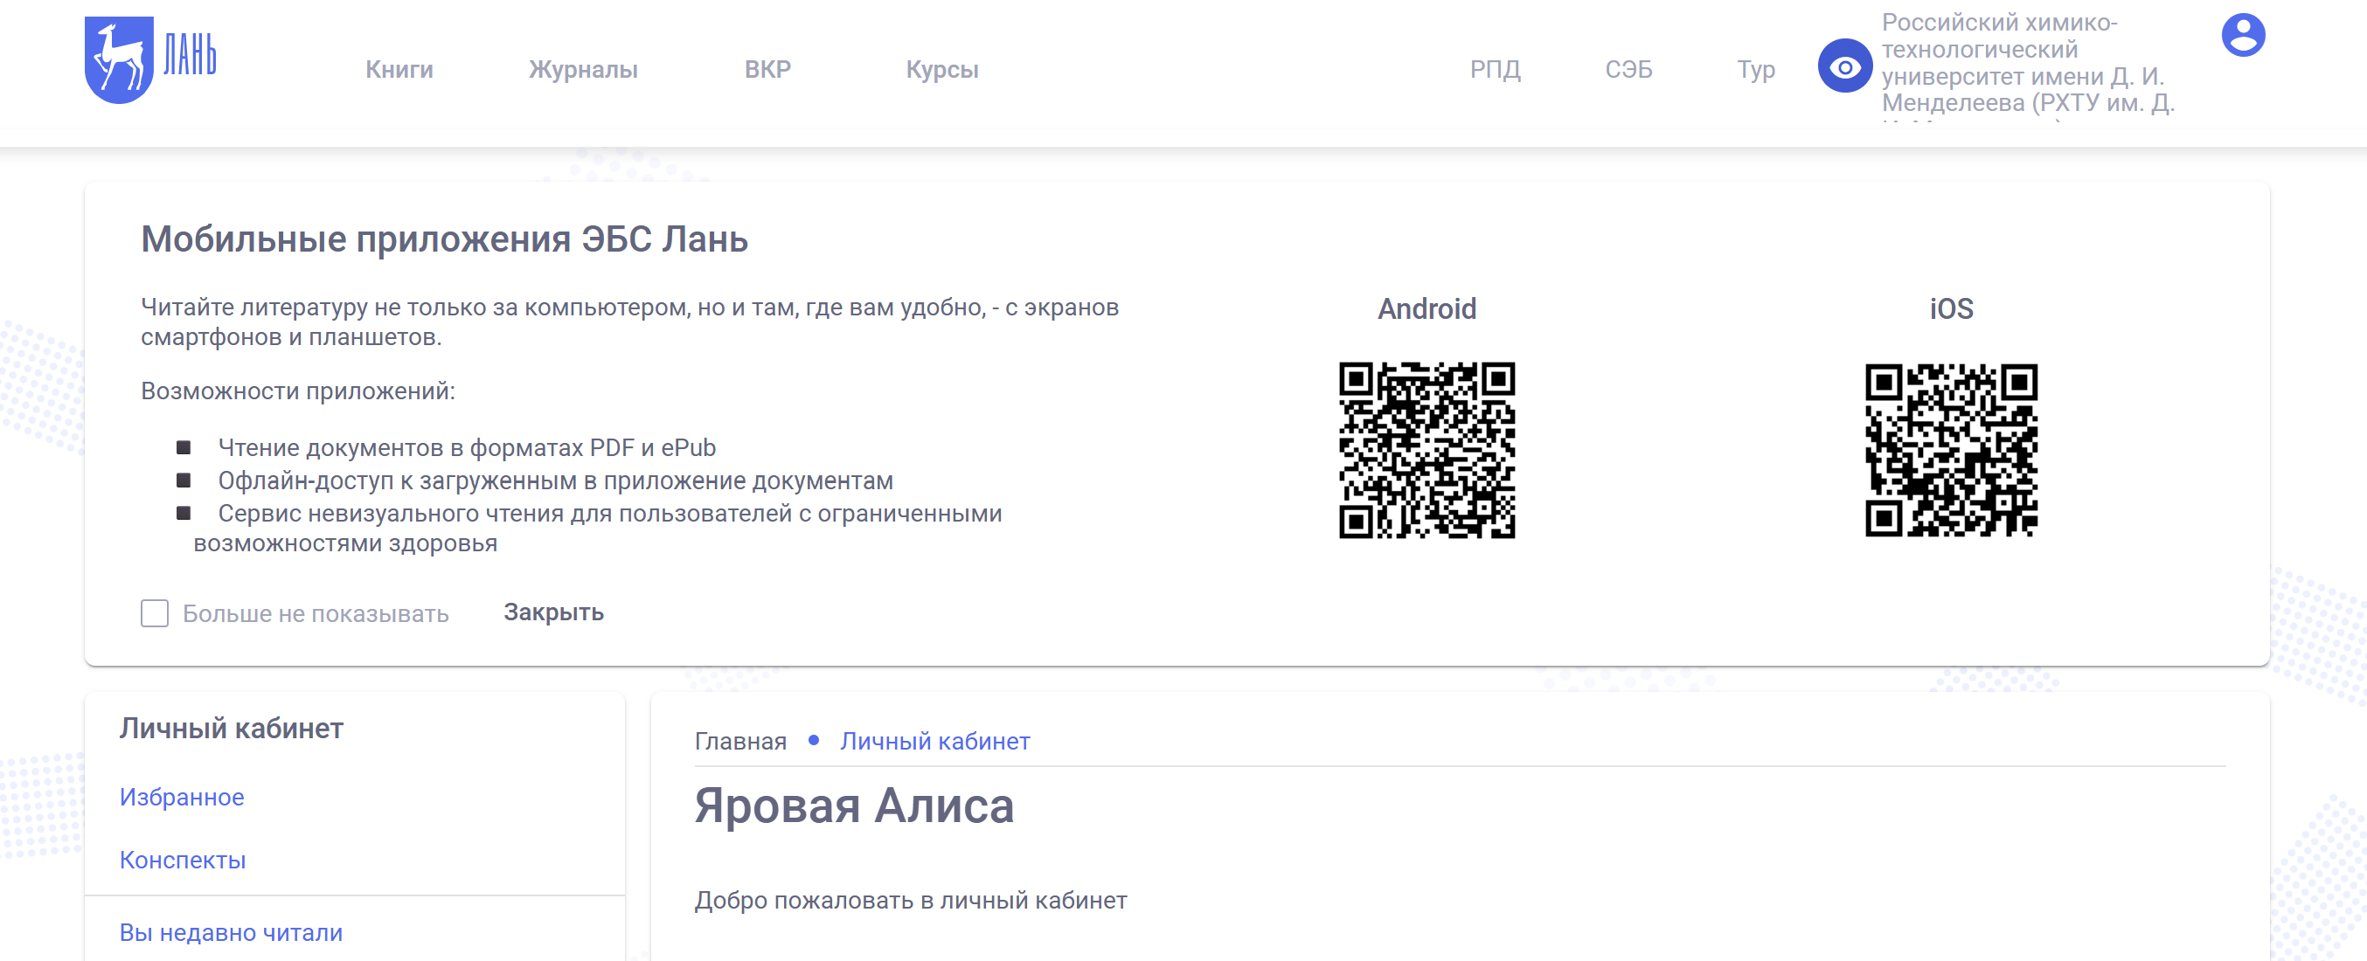Open the user profile avatar icon
The width and height of the screenshot is (2367, 961).
(2242, 36)
